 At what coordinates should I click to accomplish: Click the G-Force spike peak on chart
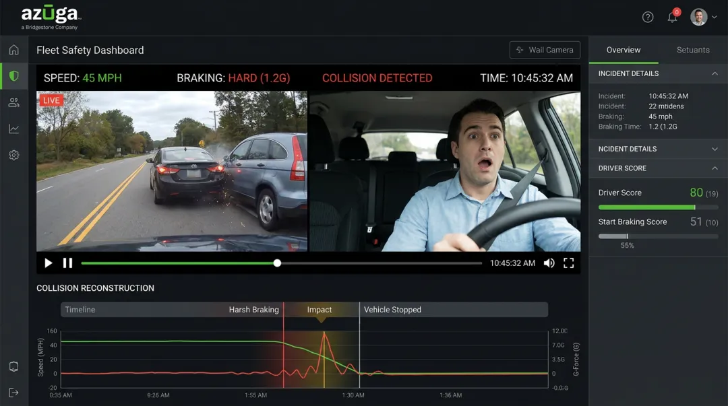tap(324, 333)
